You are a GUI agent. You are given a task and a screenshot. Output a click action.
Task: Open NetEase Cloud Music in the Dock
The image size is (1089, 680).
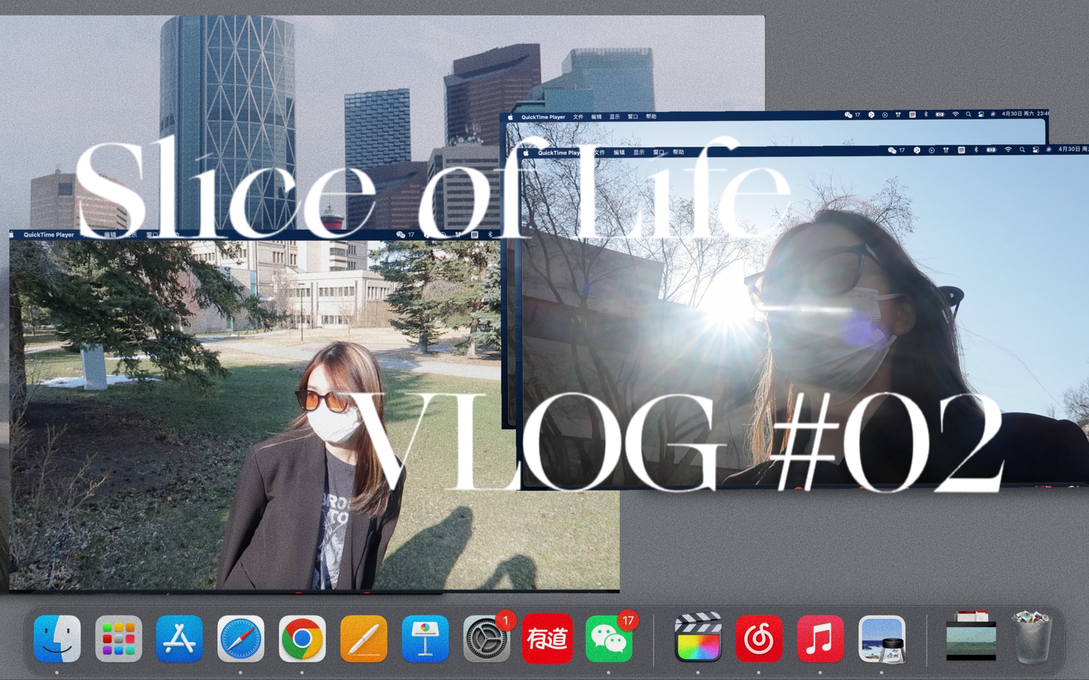(x=759, y=639)
